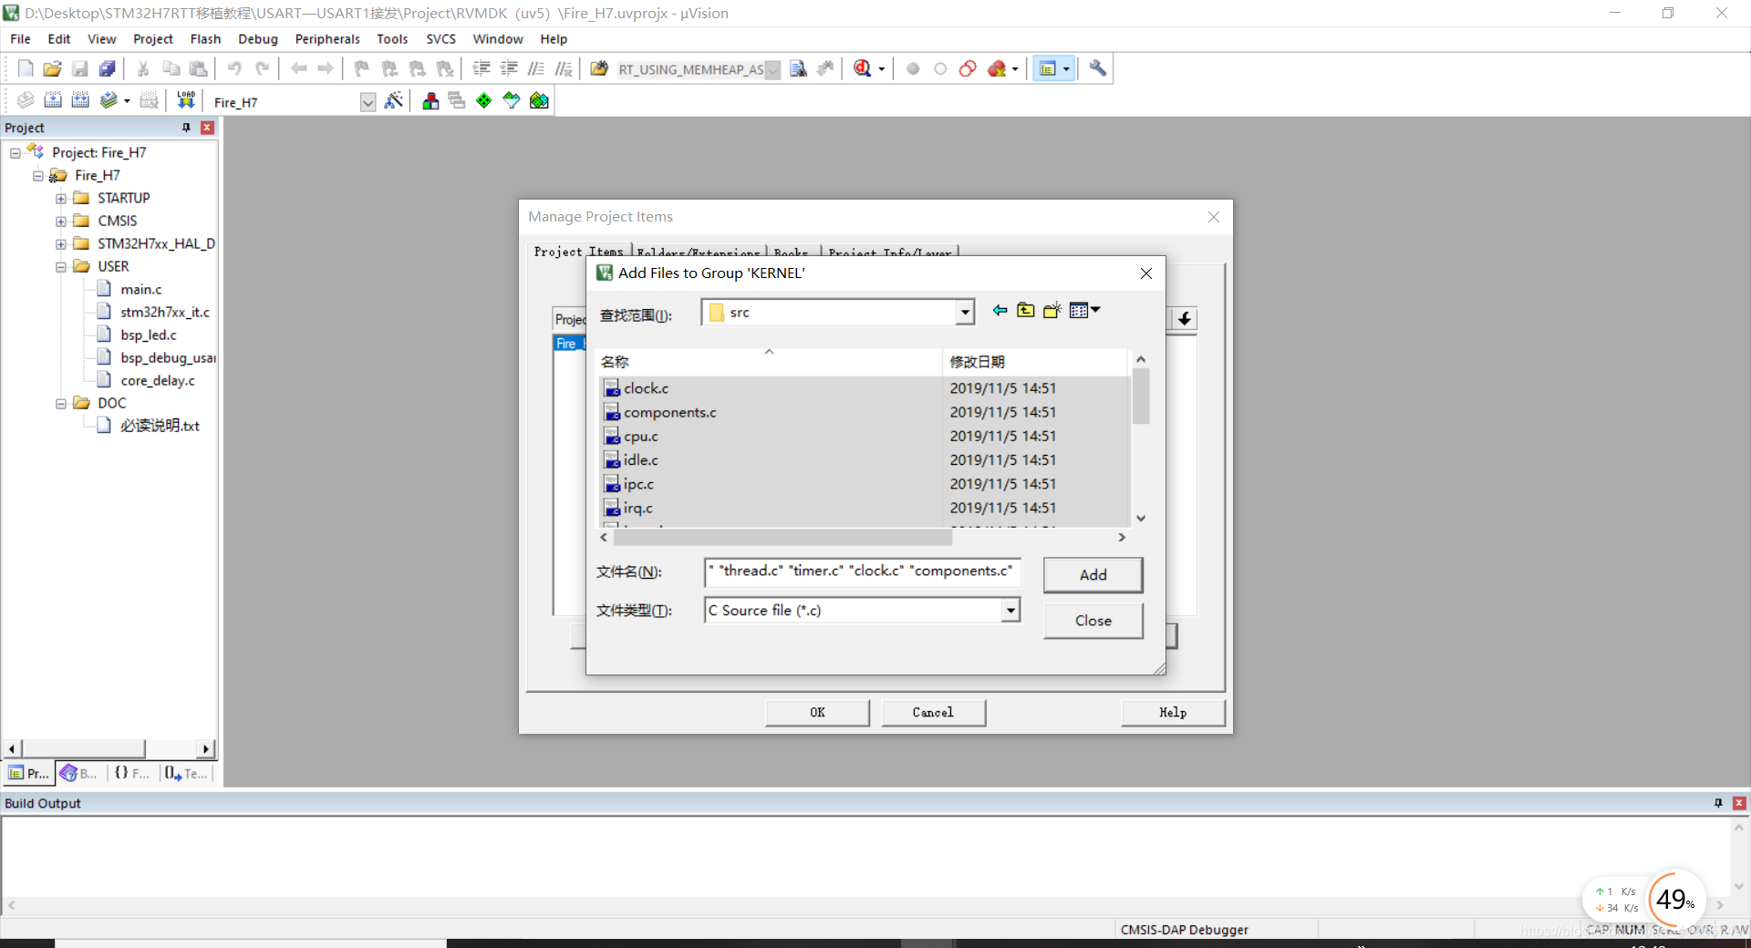1751x948 pixels.
Task: Click the Project panel horizontal scrollbar
Action: pos(83,748)
